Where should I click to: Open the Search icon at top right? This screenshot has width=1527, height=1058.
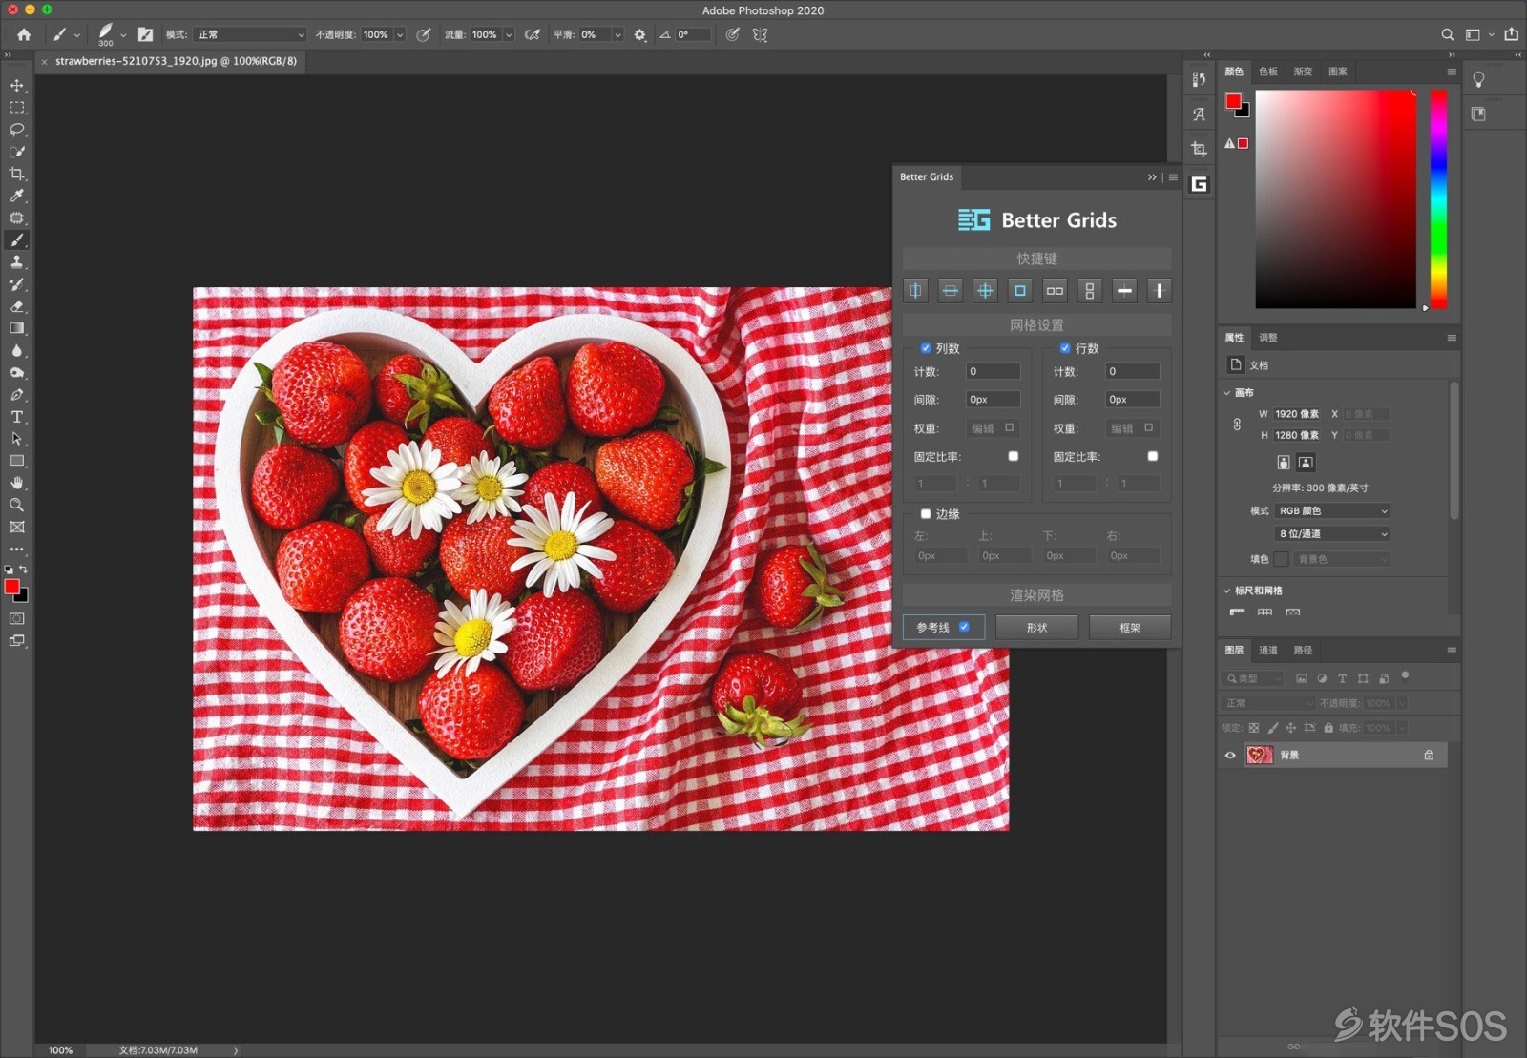point(1447,34)
